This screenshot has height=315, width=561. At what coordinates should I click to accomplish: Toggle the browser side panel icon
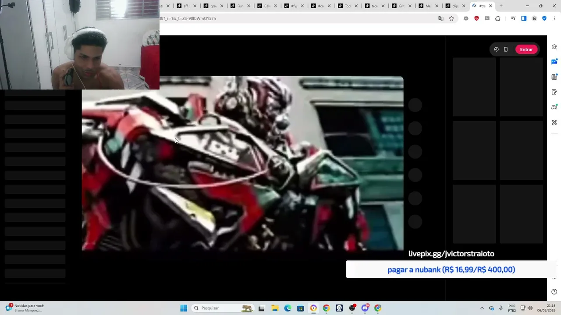pyautogui.click(x=524, y=18)
